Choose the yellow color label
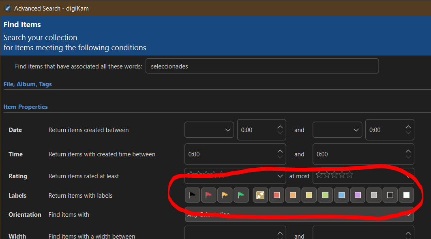Image resolution: width=431 pixels, height=239 pixels. click(309, 195)
